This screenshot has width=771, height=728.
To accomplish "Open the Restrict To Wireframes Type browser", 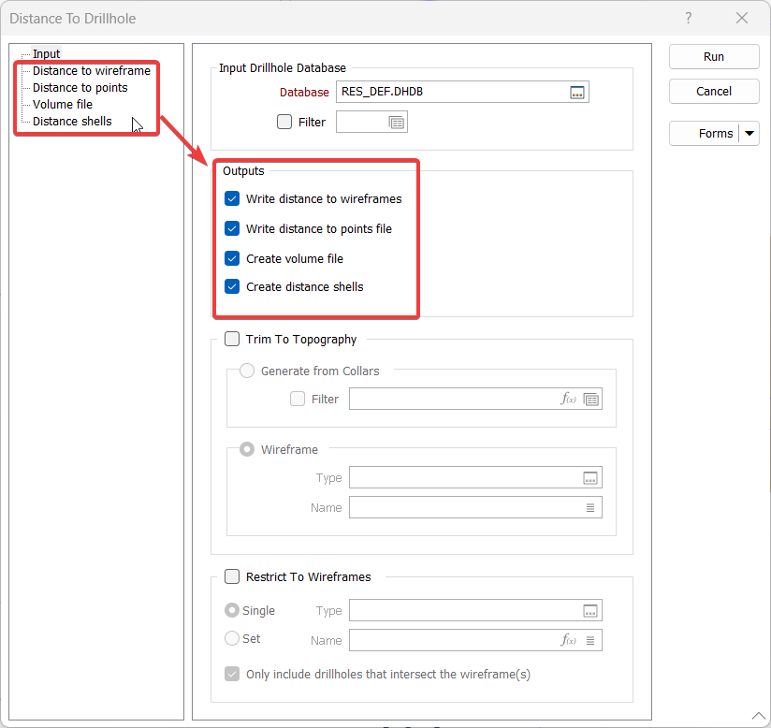I will [x=589, y=611].
